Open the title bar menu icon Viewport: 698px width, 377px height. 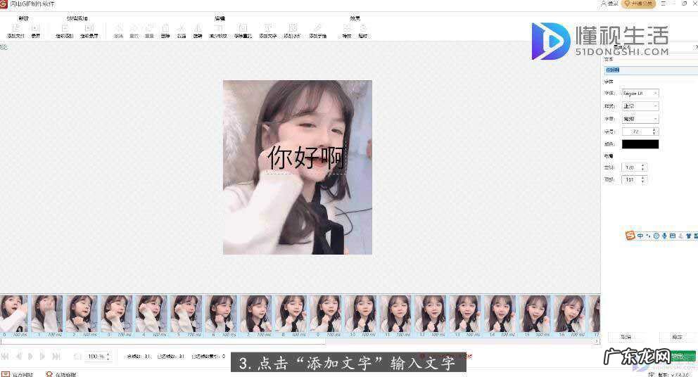click(664, 4)
